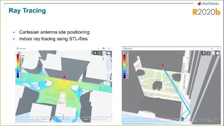
Task: Click left Site Viewer title bar app icon
Action: [x=17, y=48]
